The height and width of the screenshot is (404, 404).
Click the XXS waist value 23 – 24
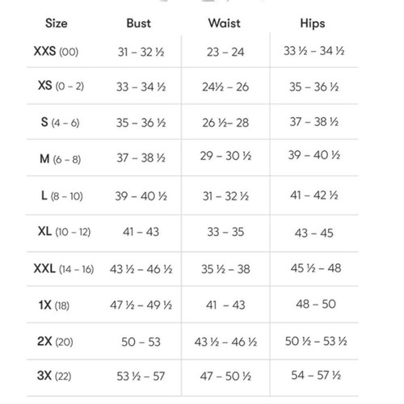click(x=225, y=52)
